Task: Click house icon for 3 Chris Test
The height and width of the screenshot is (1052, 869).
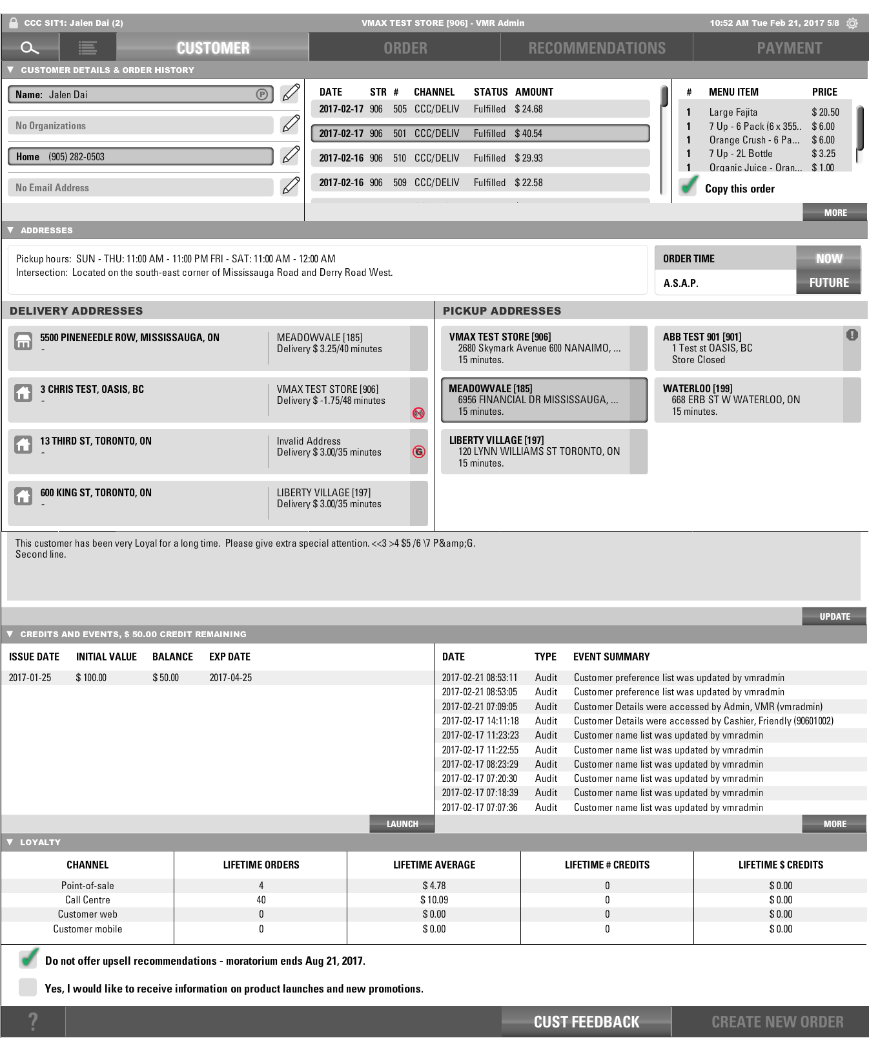Action: (23, 393)
